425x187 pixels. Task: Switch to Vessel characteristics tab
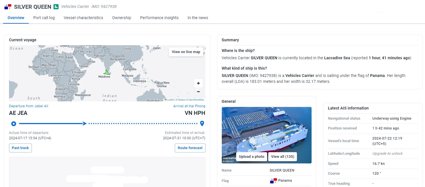coord(83,18)
